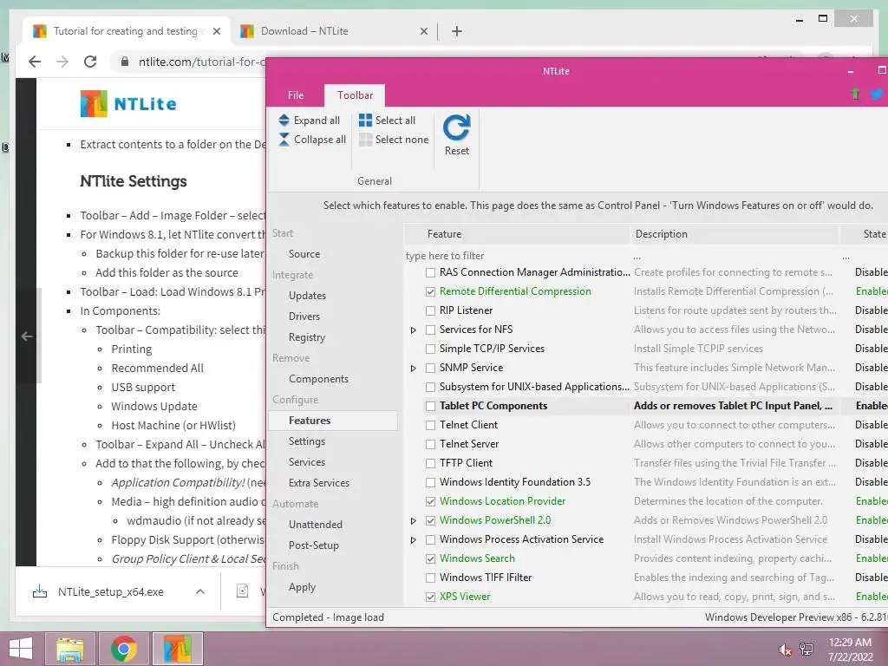Switch to the Download – NTLite tab
888x666 pixels.
(334, 31)
